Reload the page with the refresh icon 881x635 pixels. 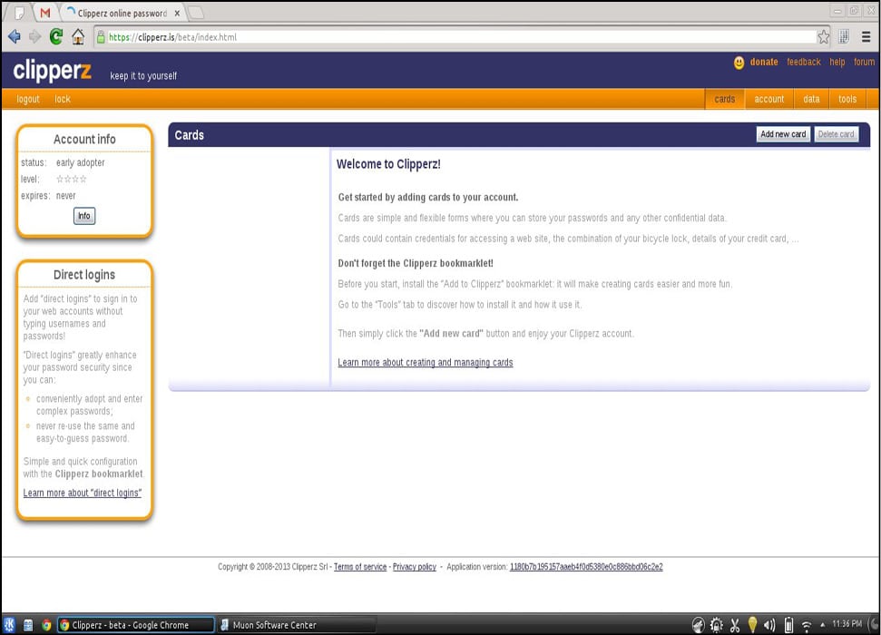tap(56, 37)
